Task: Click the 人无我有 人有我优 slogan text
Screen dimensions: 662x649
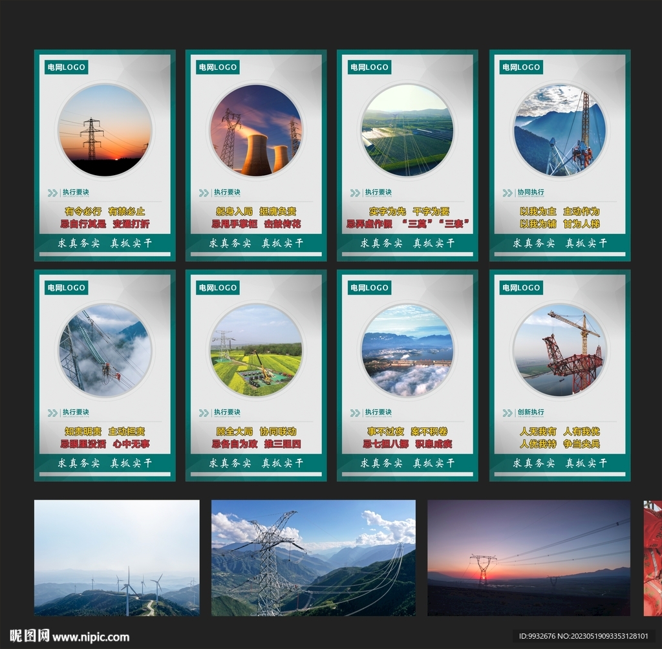Action: [x=560, y=432]
